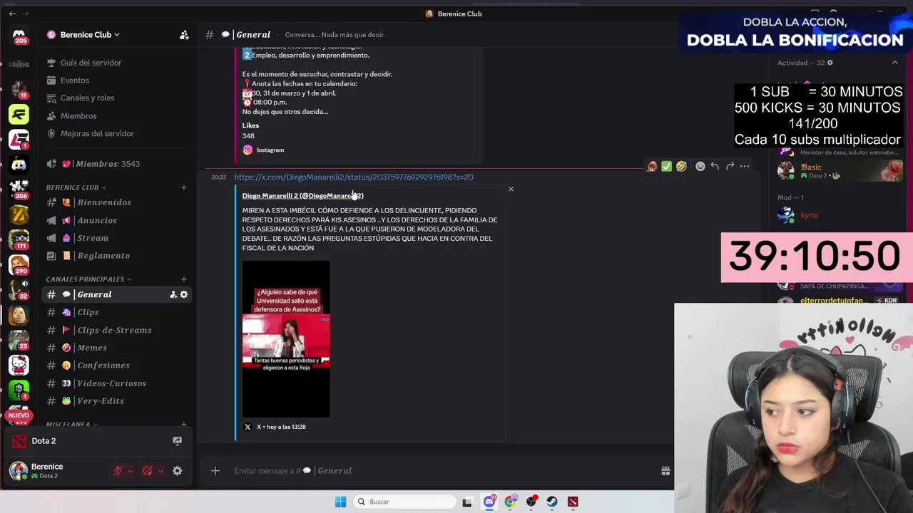
Task: Collapse the CANALES PRINCIPALES category
Action: [x=88, y=279]
